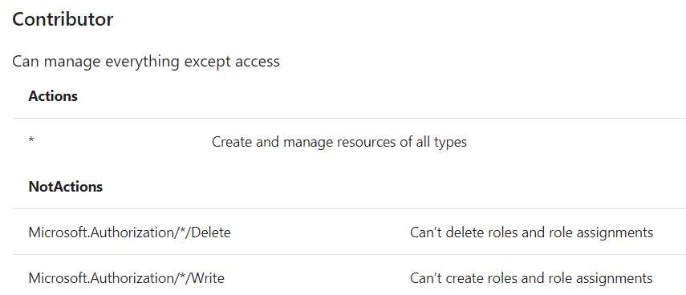
Task: Click 'Create and manage resources of all types'
Action: tap(339, 142)
